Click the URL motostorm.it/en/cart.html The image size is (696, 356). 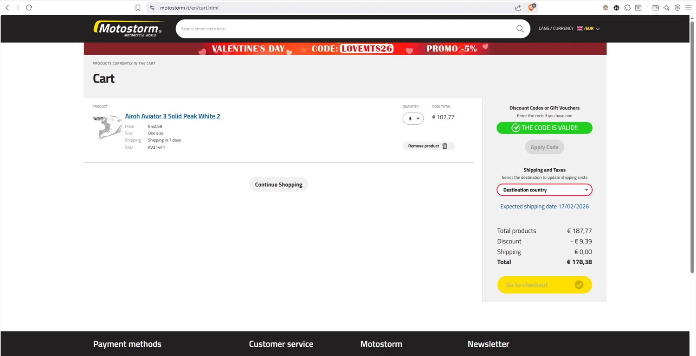[189, 7]
